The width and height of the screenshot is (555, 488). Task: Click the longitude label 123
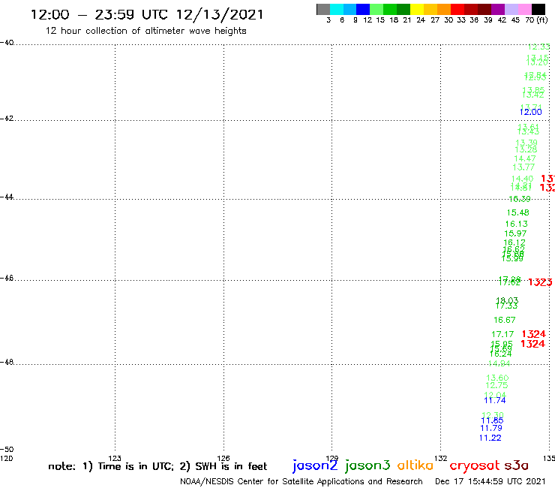coord(115,458)
